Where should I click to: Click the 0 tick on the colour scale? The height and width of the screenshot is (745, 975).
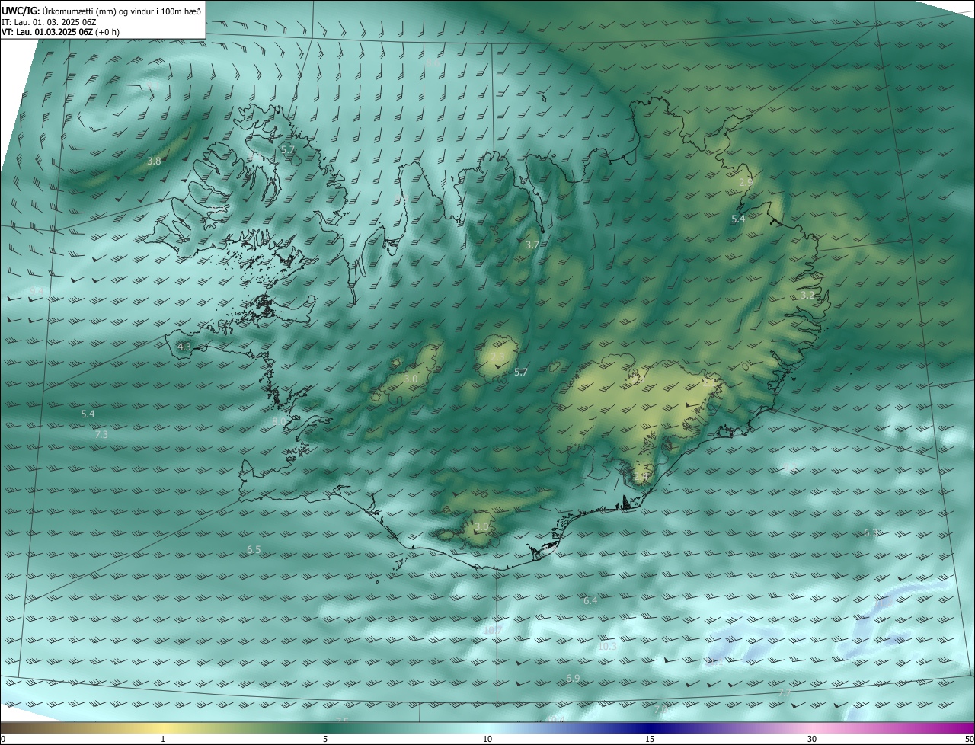pos(3,740)
